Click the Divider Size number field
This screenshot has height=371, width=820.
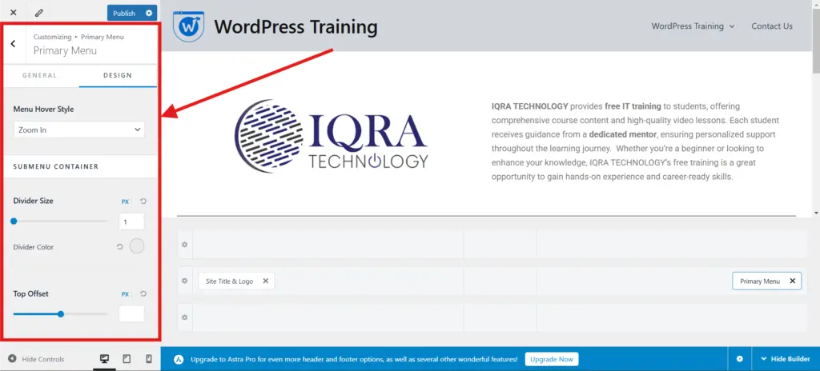click(131, 221)
